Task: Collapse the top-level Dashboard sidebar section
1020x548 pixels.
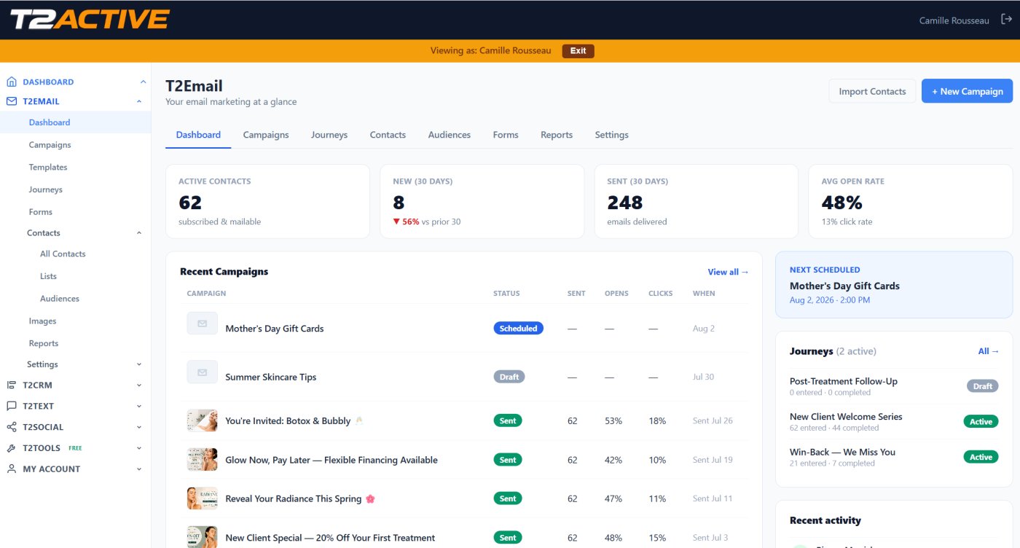Action: coord(143,82)
